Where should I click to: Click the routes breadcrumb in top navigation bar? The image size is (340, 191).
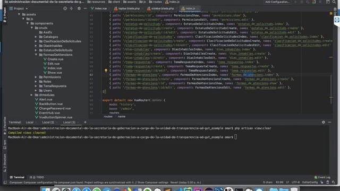click(x=155, y=2)
